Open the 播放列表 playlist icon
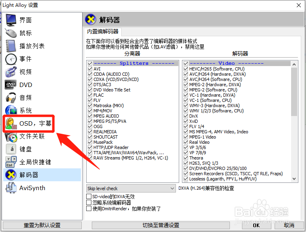The image size is (306, 232). point(11,46)
